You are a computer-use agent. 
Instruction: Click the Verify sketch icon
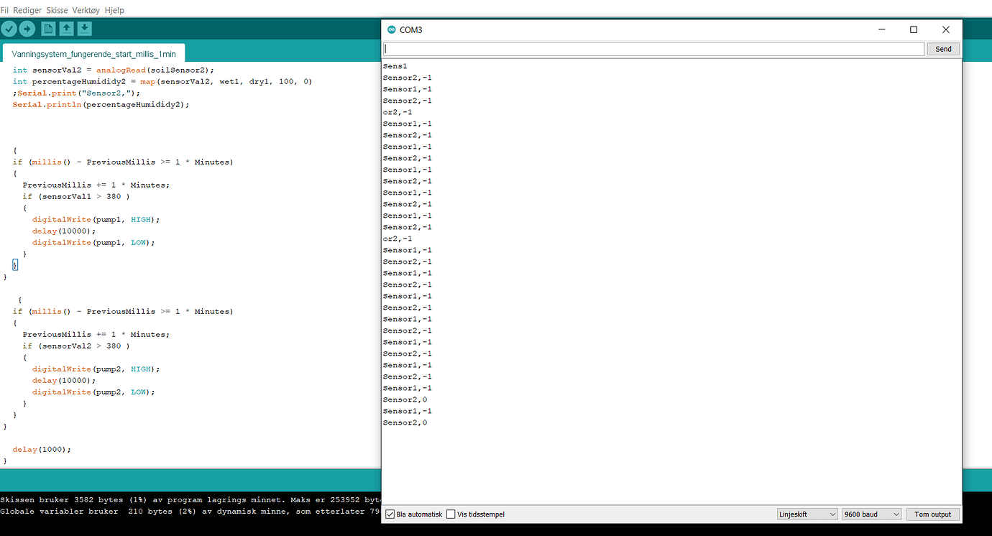click(9, 29)
